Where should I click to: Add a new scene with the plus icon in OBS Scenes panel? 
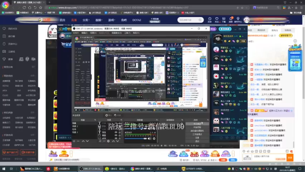[x=74, y=141]
